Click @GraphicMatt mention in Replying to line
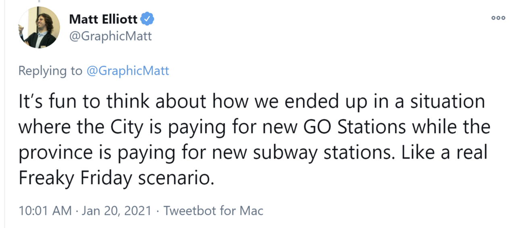The image size is (516, 228). [127, 71]
